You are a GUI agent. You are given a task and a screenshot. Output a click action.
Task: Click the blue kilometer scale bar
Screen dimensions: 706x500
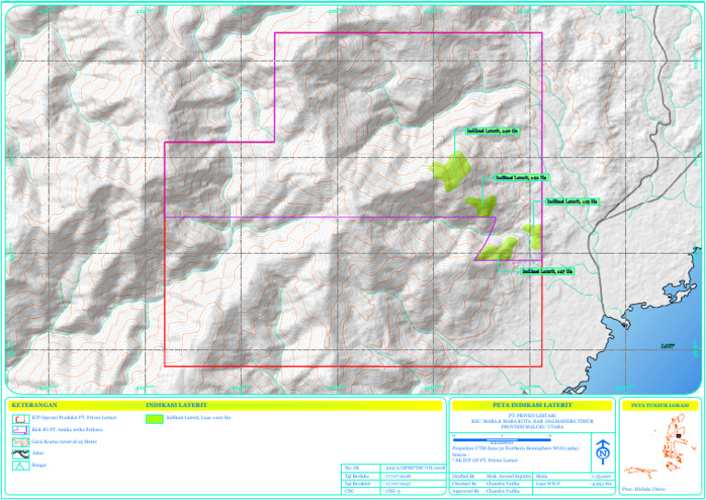point(502,439)
